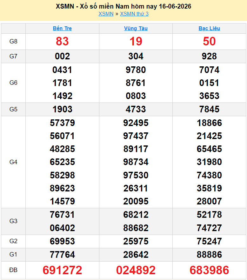Click G3 number 88682
Screen dimensions: 247x280
tap(136, 228)
